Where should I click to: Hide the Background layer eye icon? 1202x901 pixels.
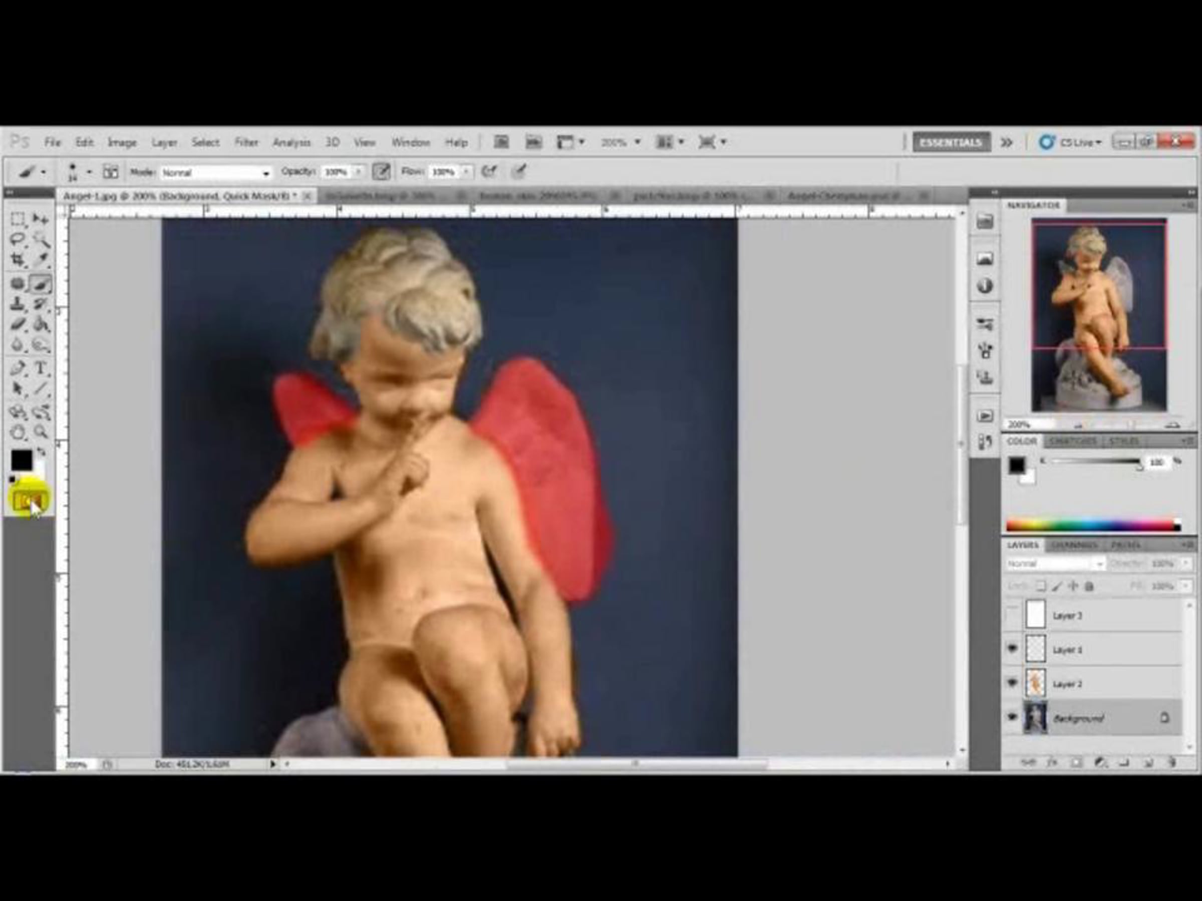coord(1012,717)
